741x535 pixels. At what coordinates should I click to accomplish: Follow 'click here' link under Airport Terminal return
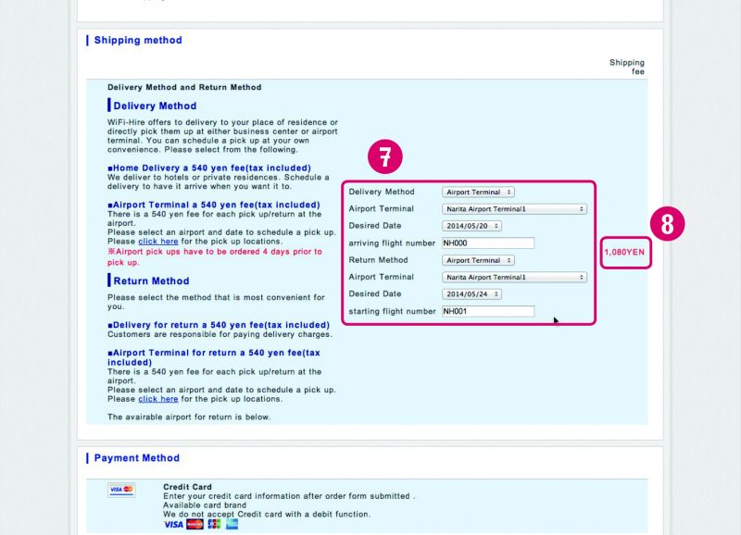[157, 399]
